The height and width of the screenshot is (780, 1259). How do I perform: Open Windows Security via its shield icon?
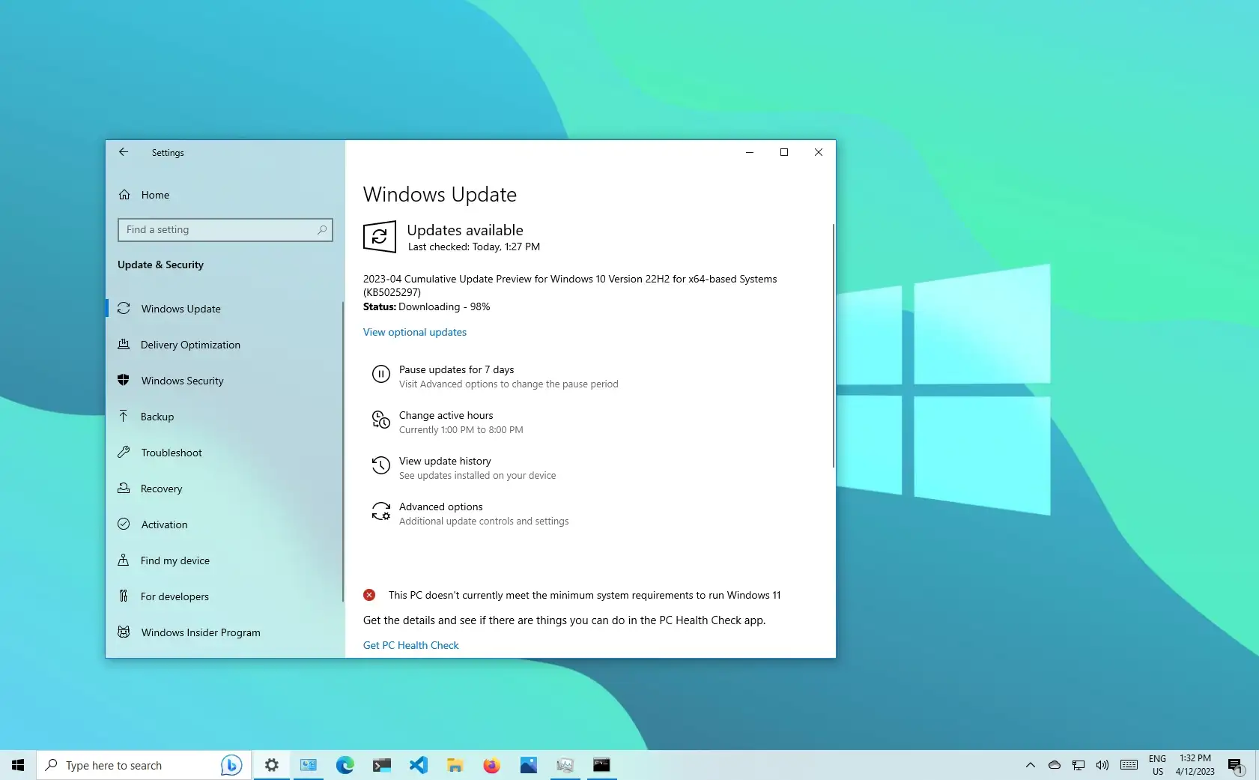coord(124,381)
